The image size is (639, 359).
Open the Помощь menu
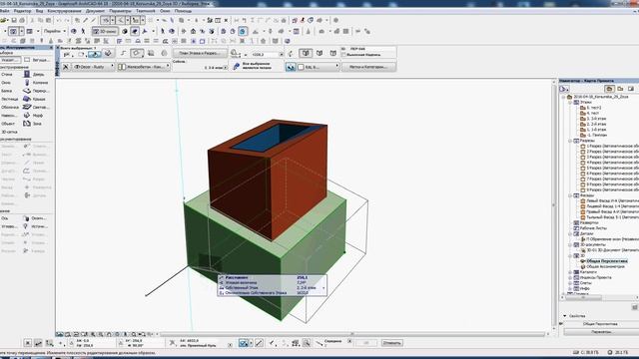click(x=183, y=11)
